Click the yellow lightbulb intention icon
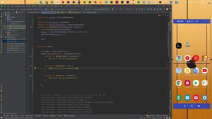The width and height of the screenshot is (212, 119). [35, 68]
